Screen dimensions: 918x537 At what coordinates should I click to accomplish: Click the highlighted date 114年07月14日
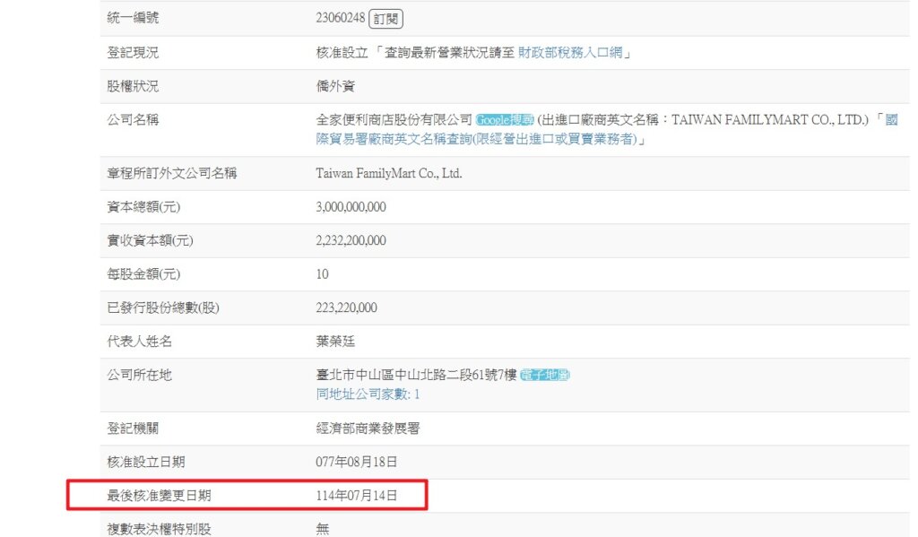tap(356, 495)
